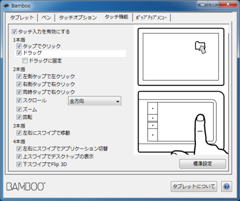Enable the ドラッグに固定 checkbox
The height and width of the screenshot is (201, 240).
[25, 60]
